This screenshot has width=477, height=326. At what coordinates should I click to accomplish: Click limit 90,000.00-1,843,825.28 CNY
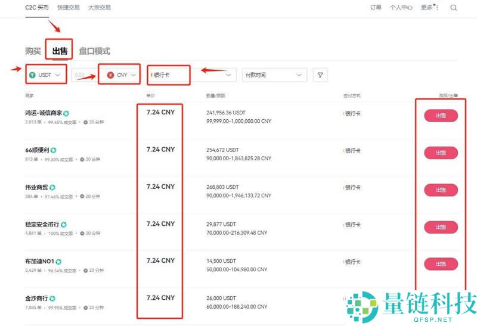click(x=239, y=158)
